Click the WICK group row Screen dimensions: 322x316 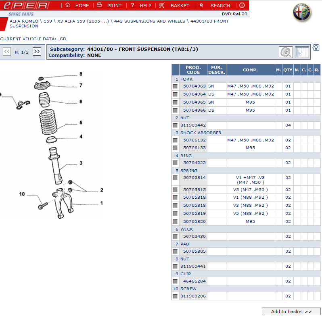[x=246, y=229]
